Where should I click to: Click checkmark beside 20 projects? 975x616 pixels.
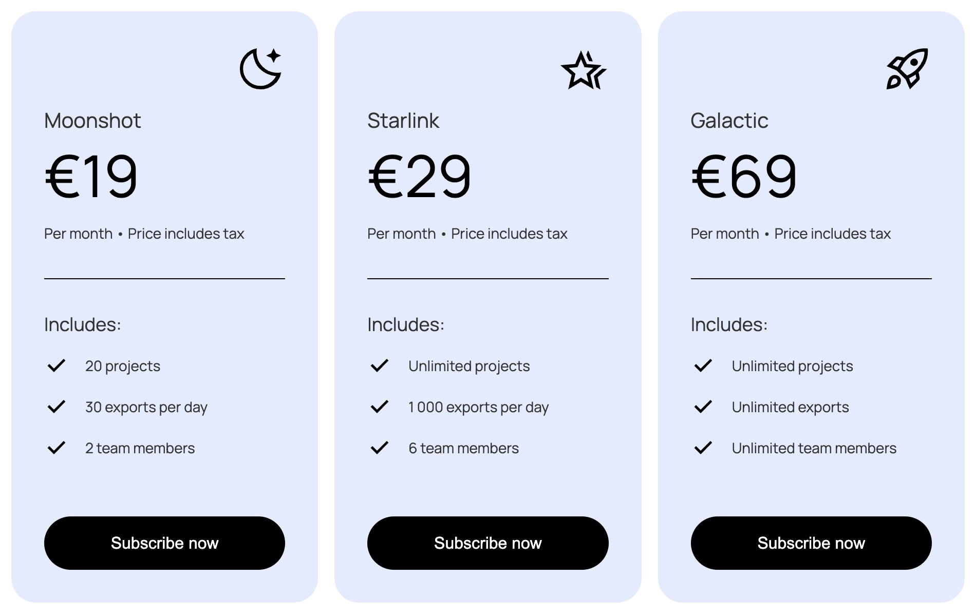click(57, 365)
